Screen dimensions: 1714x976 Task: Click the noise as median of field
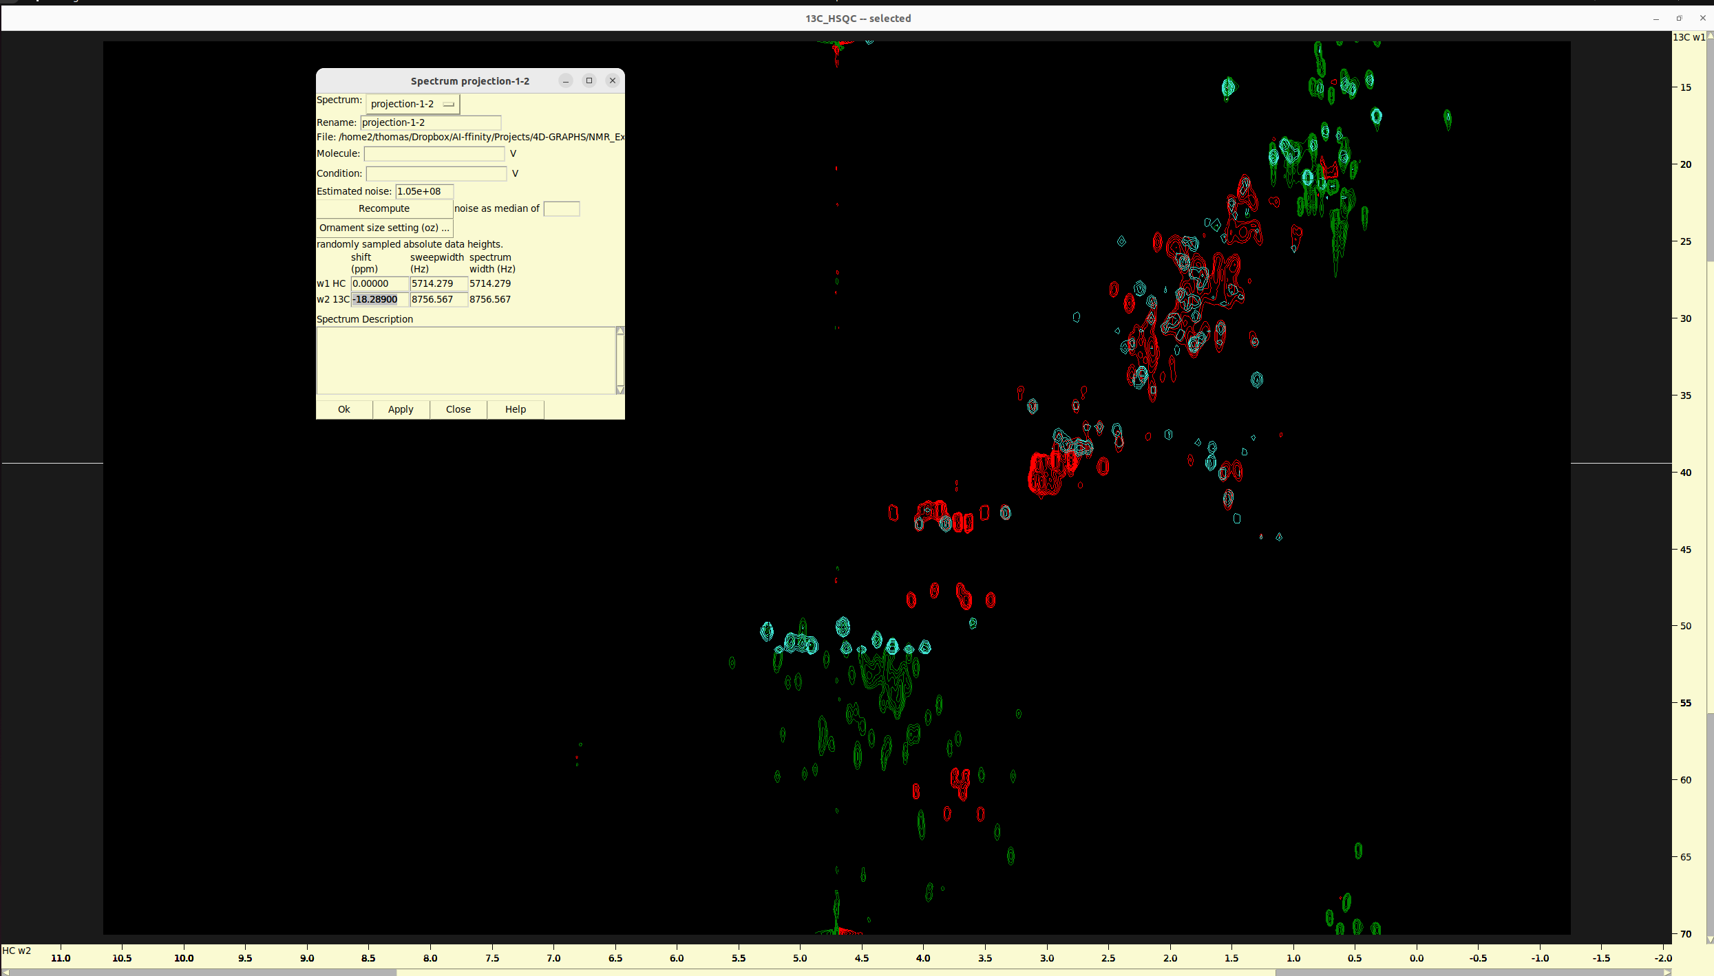click(x=561, y=208)
